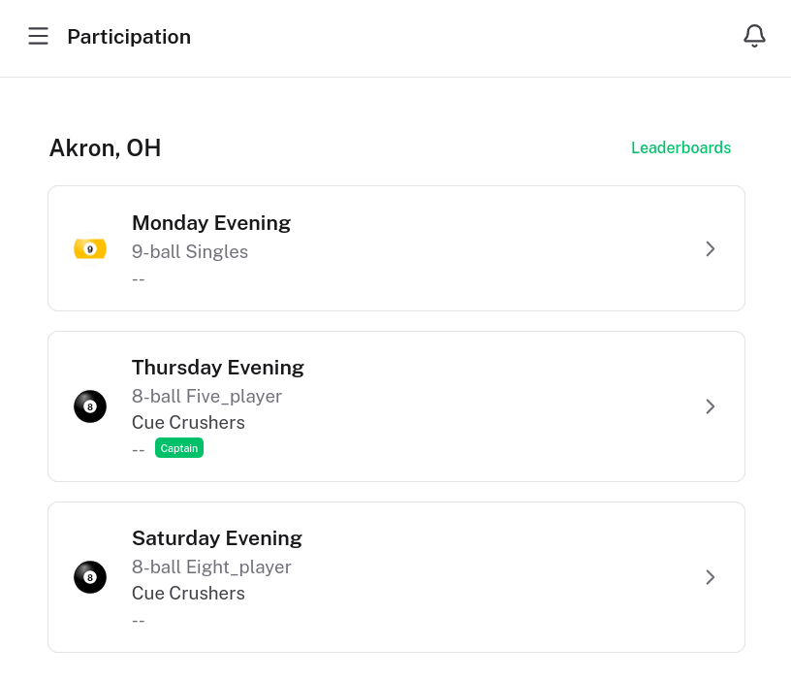Click the Captain badge on Thursday Evening

[x=179, y=448]
